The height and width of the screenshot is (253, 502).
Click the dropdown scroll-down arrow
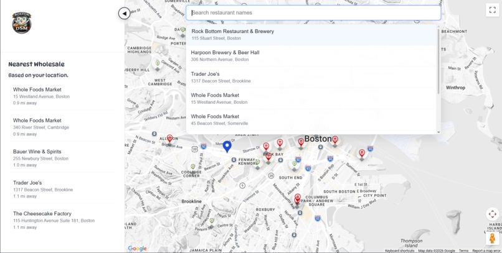438,132
